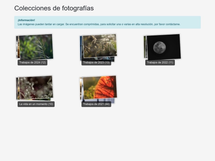The width and height of the screenshot is (215, 161).
Task: Open the Trabajos de 2023 photo stack
Action: tap(98, 47)
